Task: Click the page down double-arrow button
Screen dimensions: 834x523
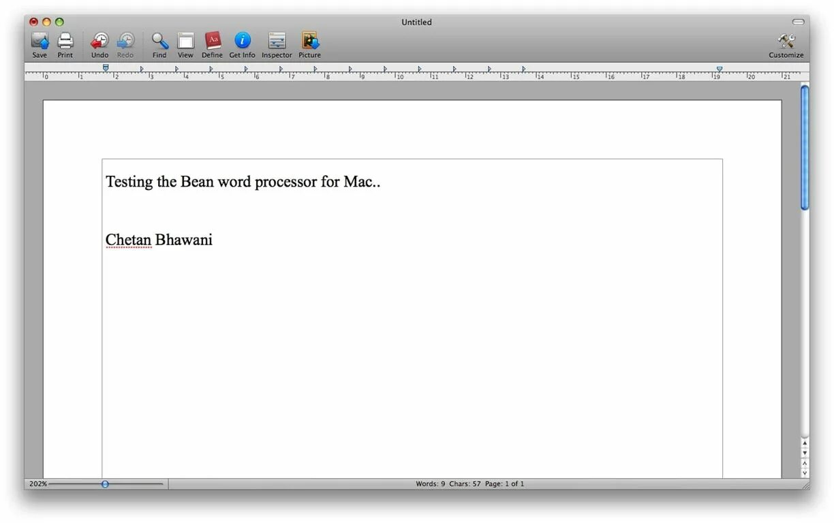Action: pyautogui.click(x=805, y=473)
